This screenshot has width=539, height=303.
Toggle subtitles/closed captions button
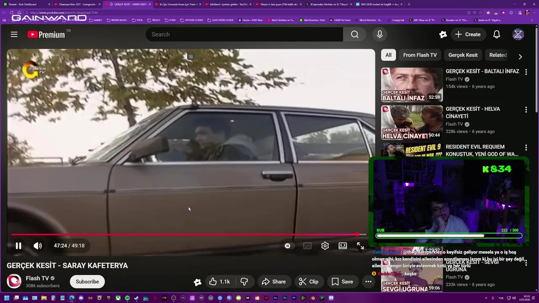tap(307, 246)
